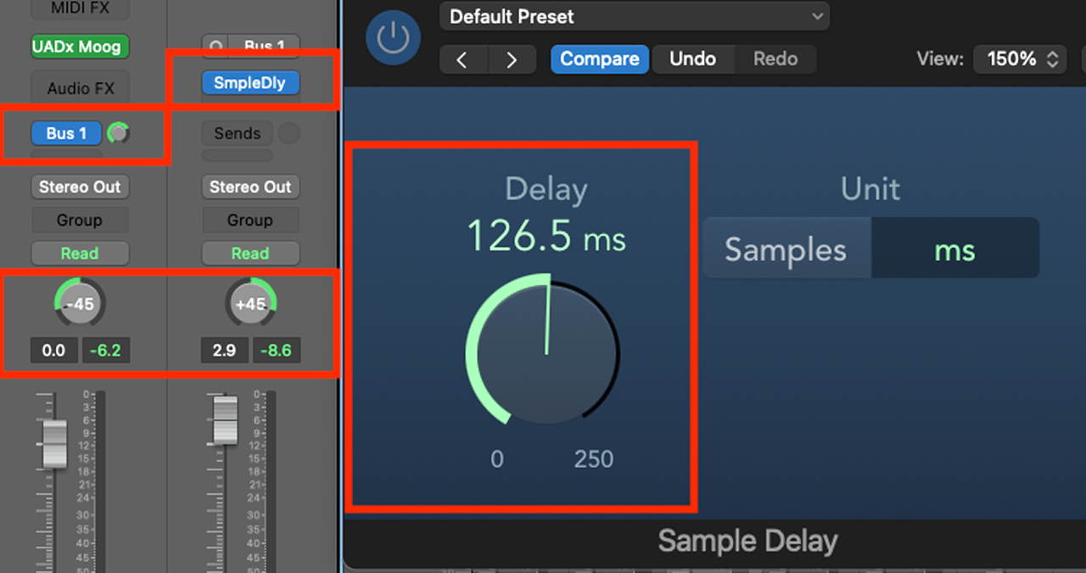Open the left channel Stereo Out output menu
Image resolution: width=1086 pixels, height=573 pixels.
pyautogui.click(x=80, y=187)
